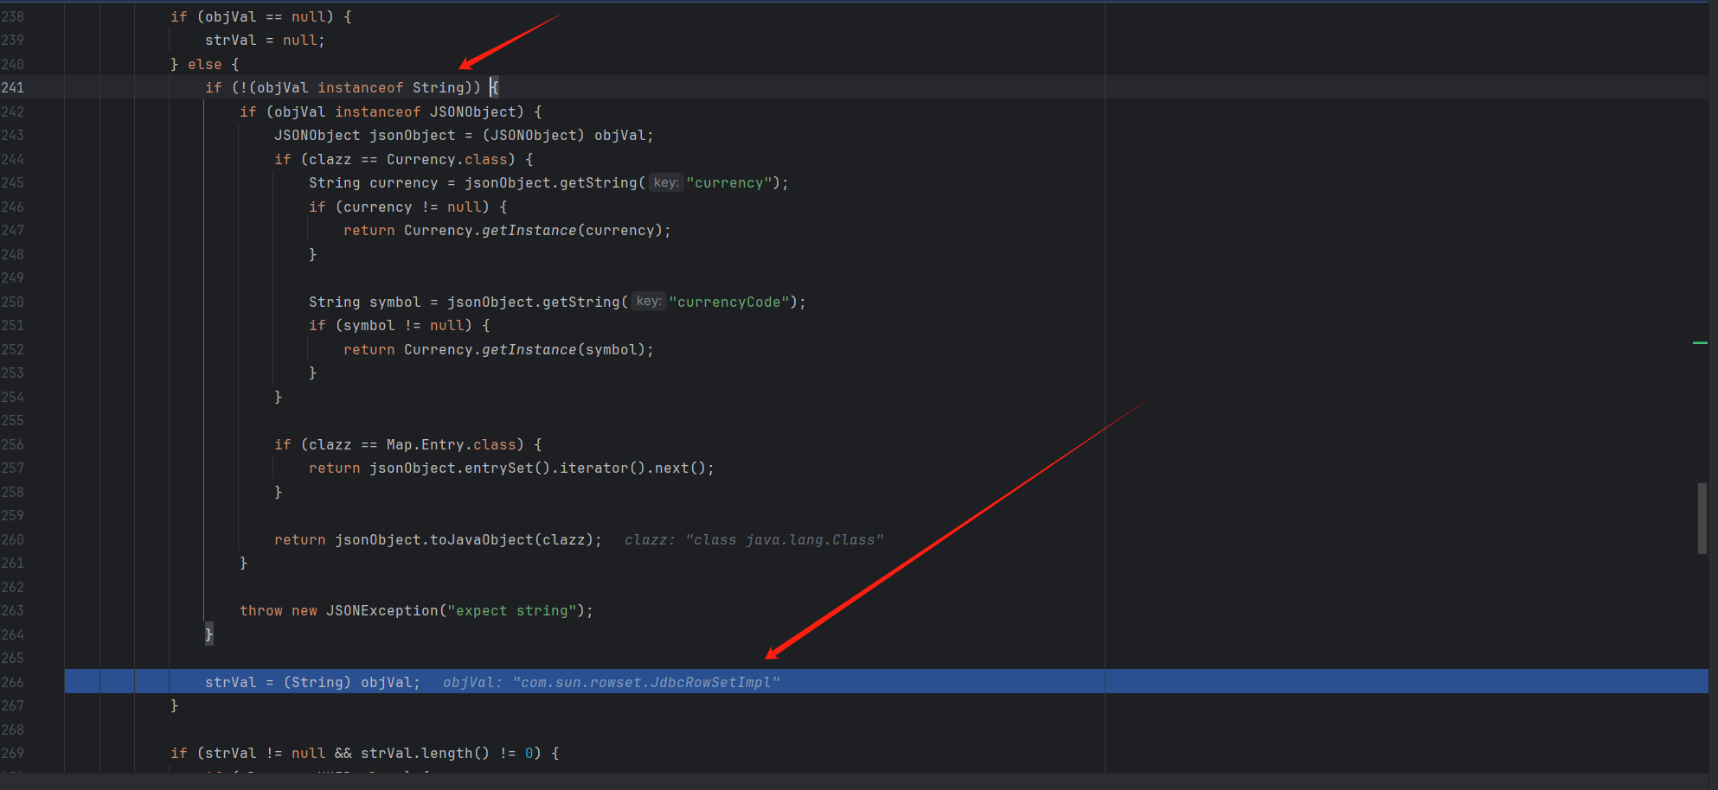Click "if (objVal instanceof JSONObject)" line
Image resolution: width=1718 pixels, height=790 pixels.
coord(391,111)
